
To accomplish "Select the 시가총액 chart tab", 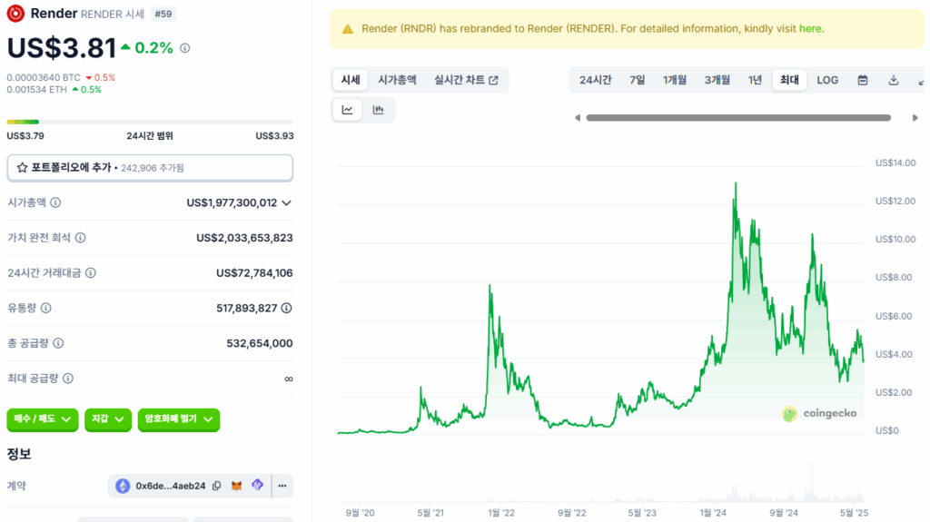I will [x=397, y=80].
